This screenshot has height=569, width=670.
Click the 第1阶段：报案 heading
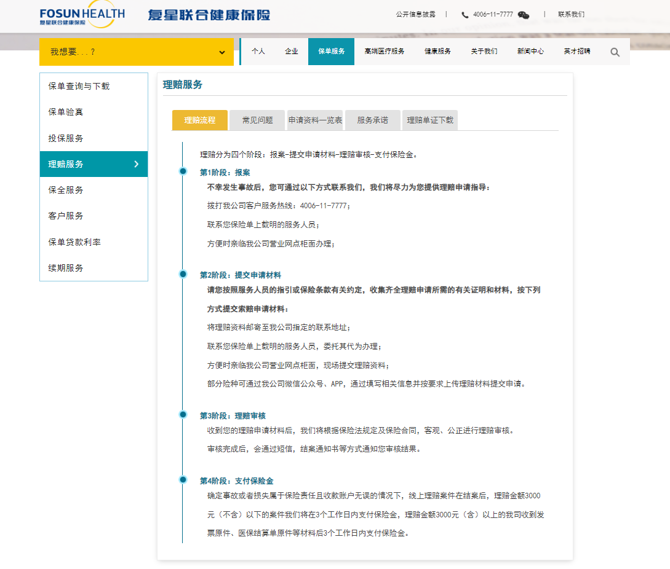225,173
